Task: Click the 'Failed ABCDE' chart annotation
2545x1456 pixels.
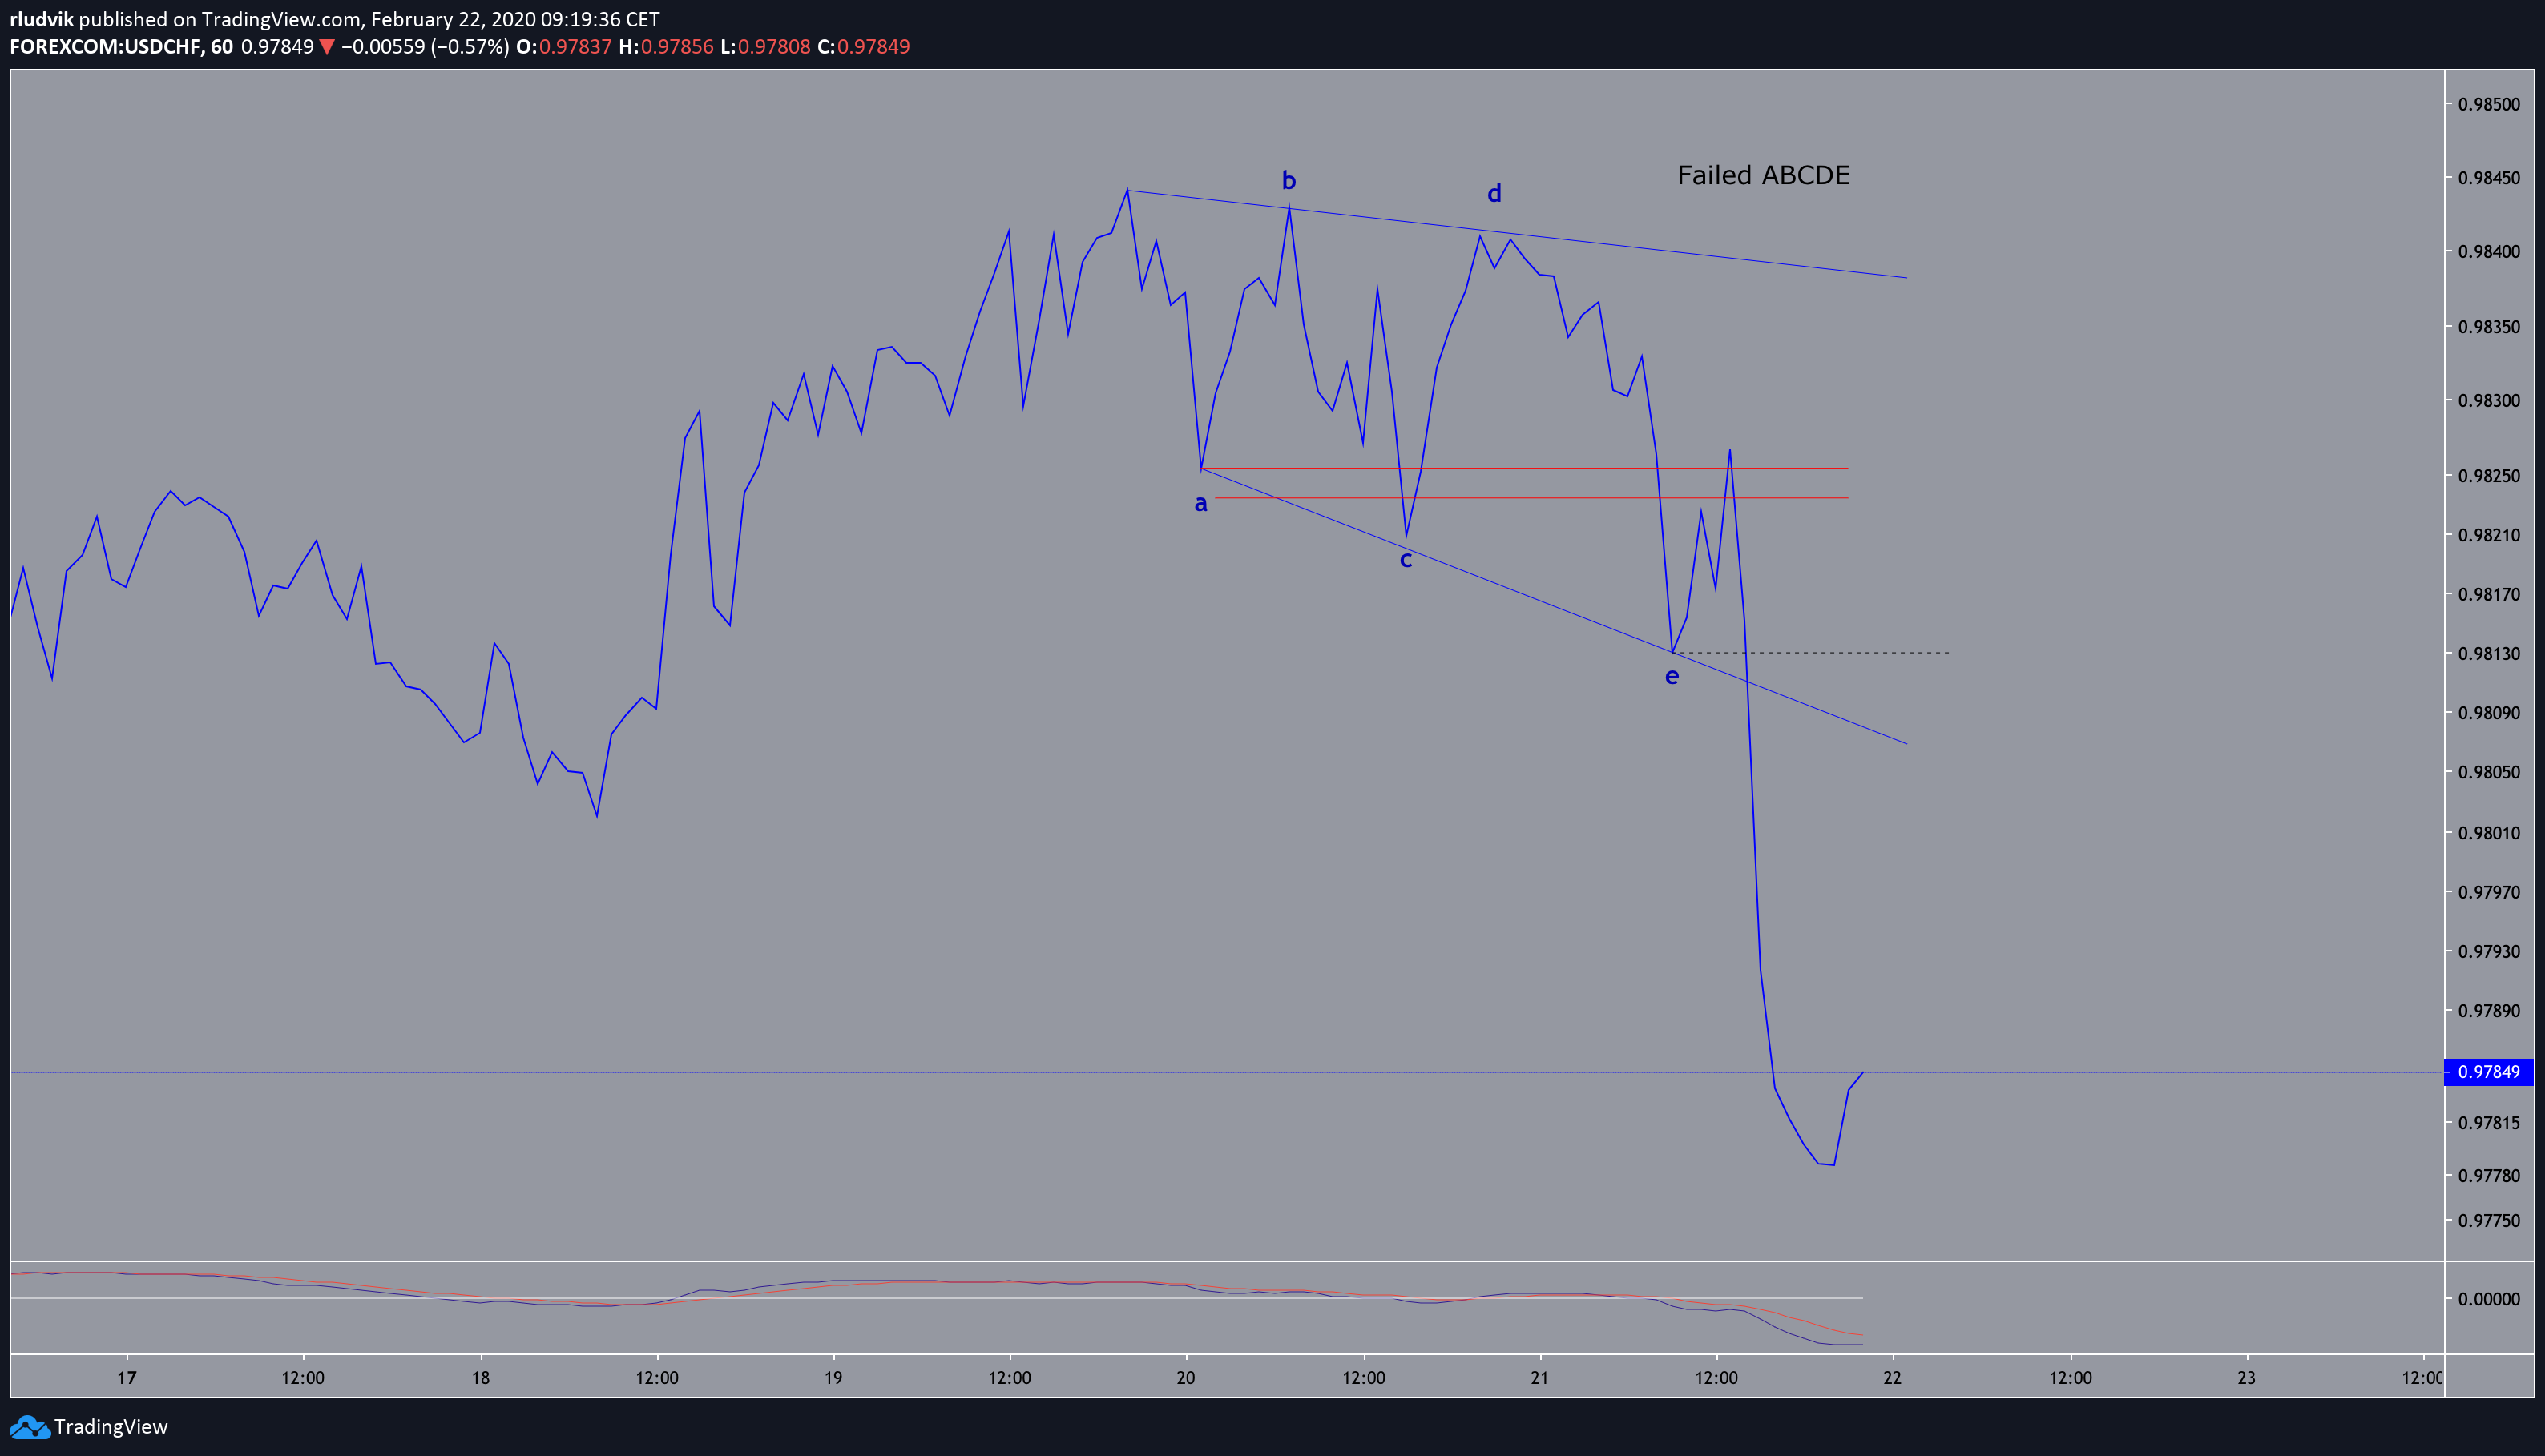Action: [1764, 175]
